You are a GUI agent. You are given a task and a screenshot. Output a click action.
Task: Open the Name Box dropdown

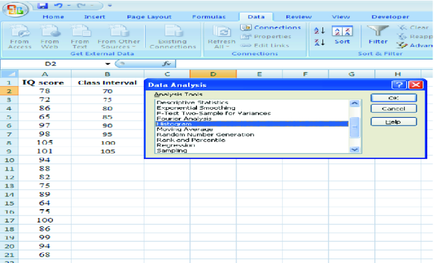(108, 64)
